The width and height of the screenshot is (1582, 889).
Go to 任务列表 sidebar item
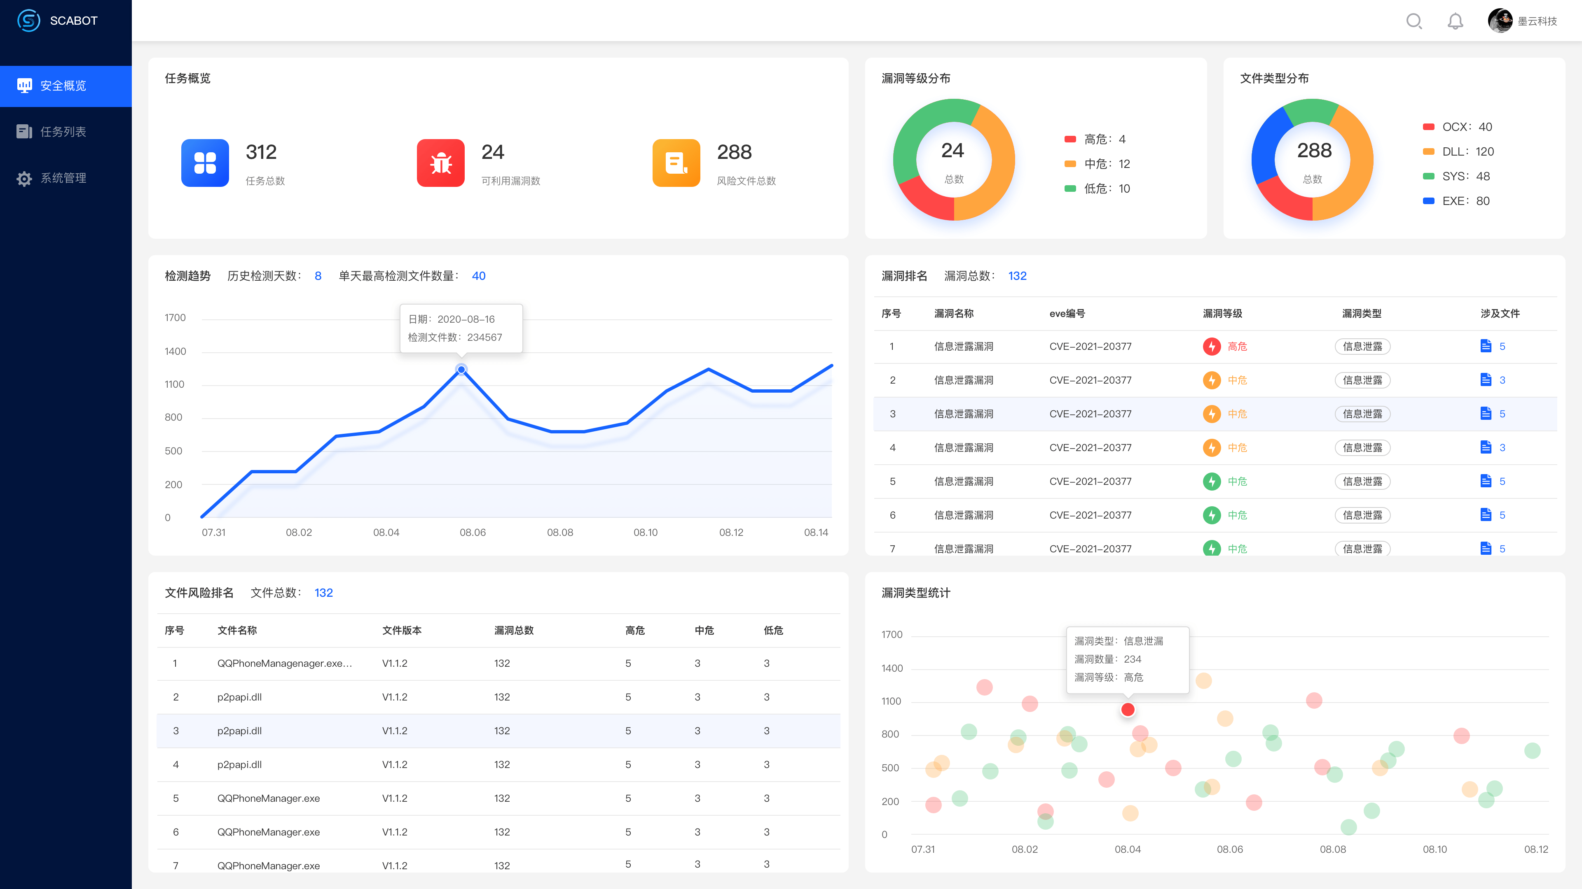click(64, 131)
